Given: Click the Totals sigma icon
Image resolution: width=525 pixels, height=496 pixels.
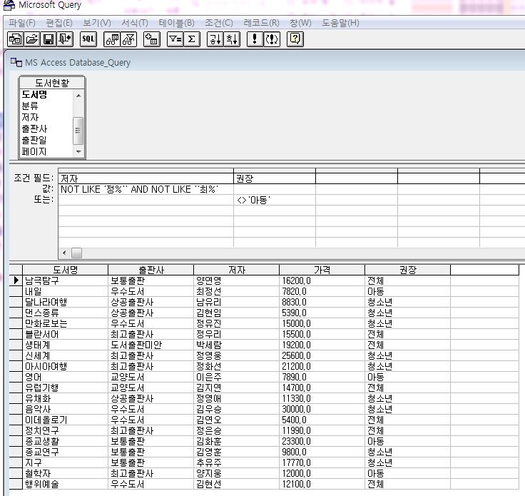Looking at the screenshot, I should click(x=191, y=39).
